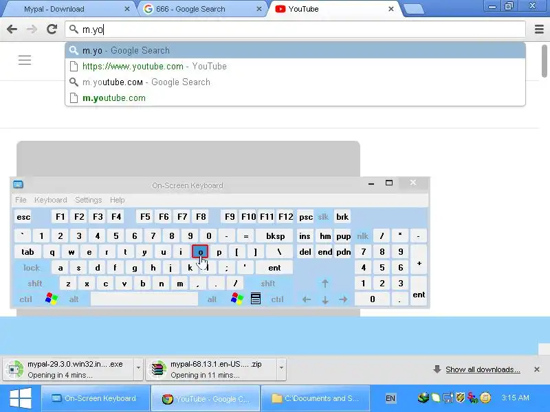Click the mypal exe download file icon
The image size is (550, 412).
(x=14, y=369)
